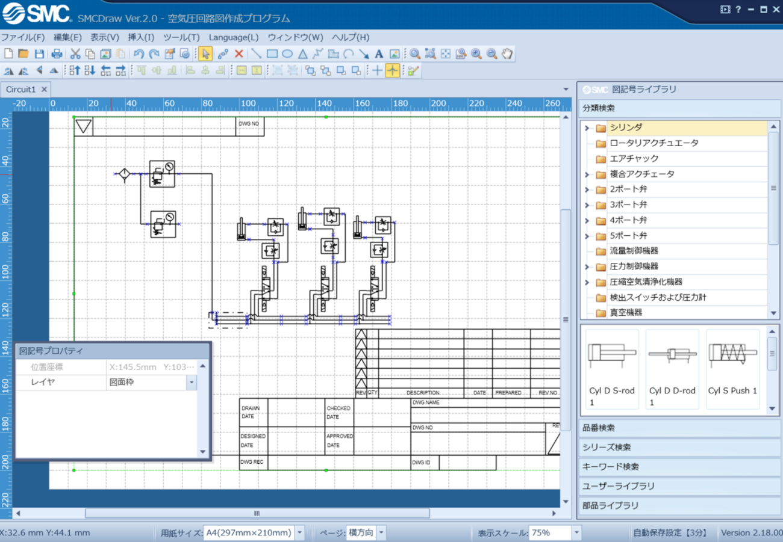Open the ユーザーライブラリ panel

(679, 486)
